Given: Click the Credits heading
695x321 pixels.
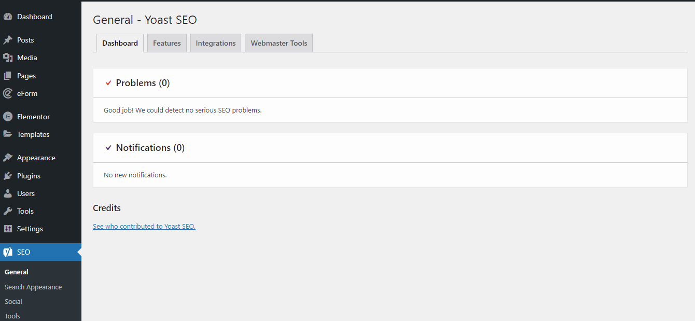Looking at the screenshot, I should click(x=107, y=208).
